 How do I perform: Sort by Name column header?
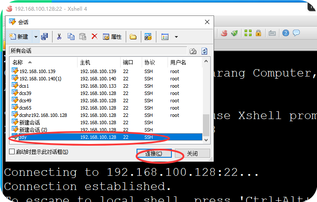click(x=43, y=62)
